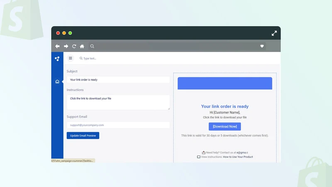Click the Support Email input field
This screenshot has width=332, height=187.
point(118,125)
